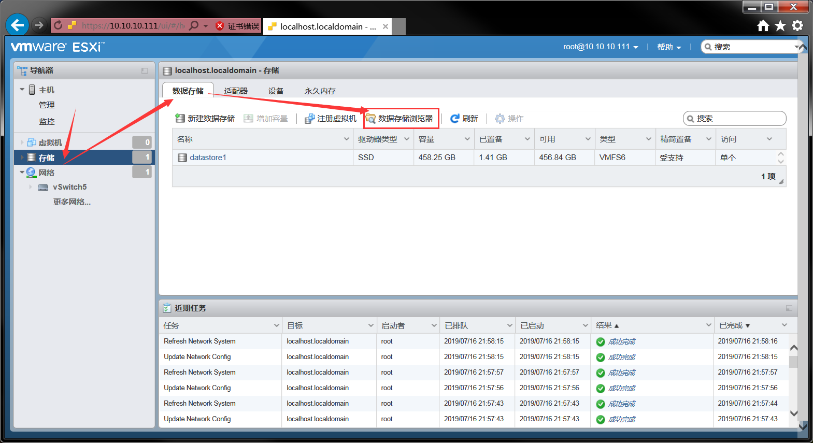Screen dimensions: 813x443
Task: Click the 近期任务 panel icon
Action: coord(167,308)
